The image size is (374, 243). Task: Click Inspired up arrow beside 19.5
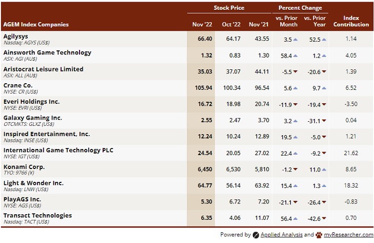tap(296, 137)
